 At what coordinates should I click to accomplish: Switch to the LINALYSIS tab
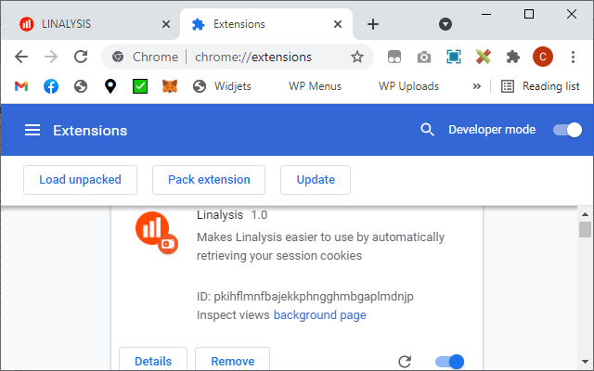coord(90,24)
